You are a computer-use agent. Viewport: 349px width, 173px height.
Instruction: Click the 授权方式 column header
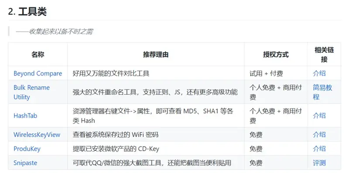(276, 55)
